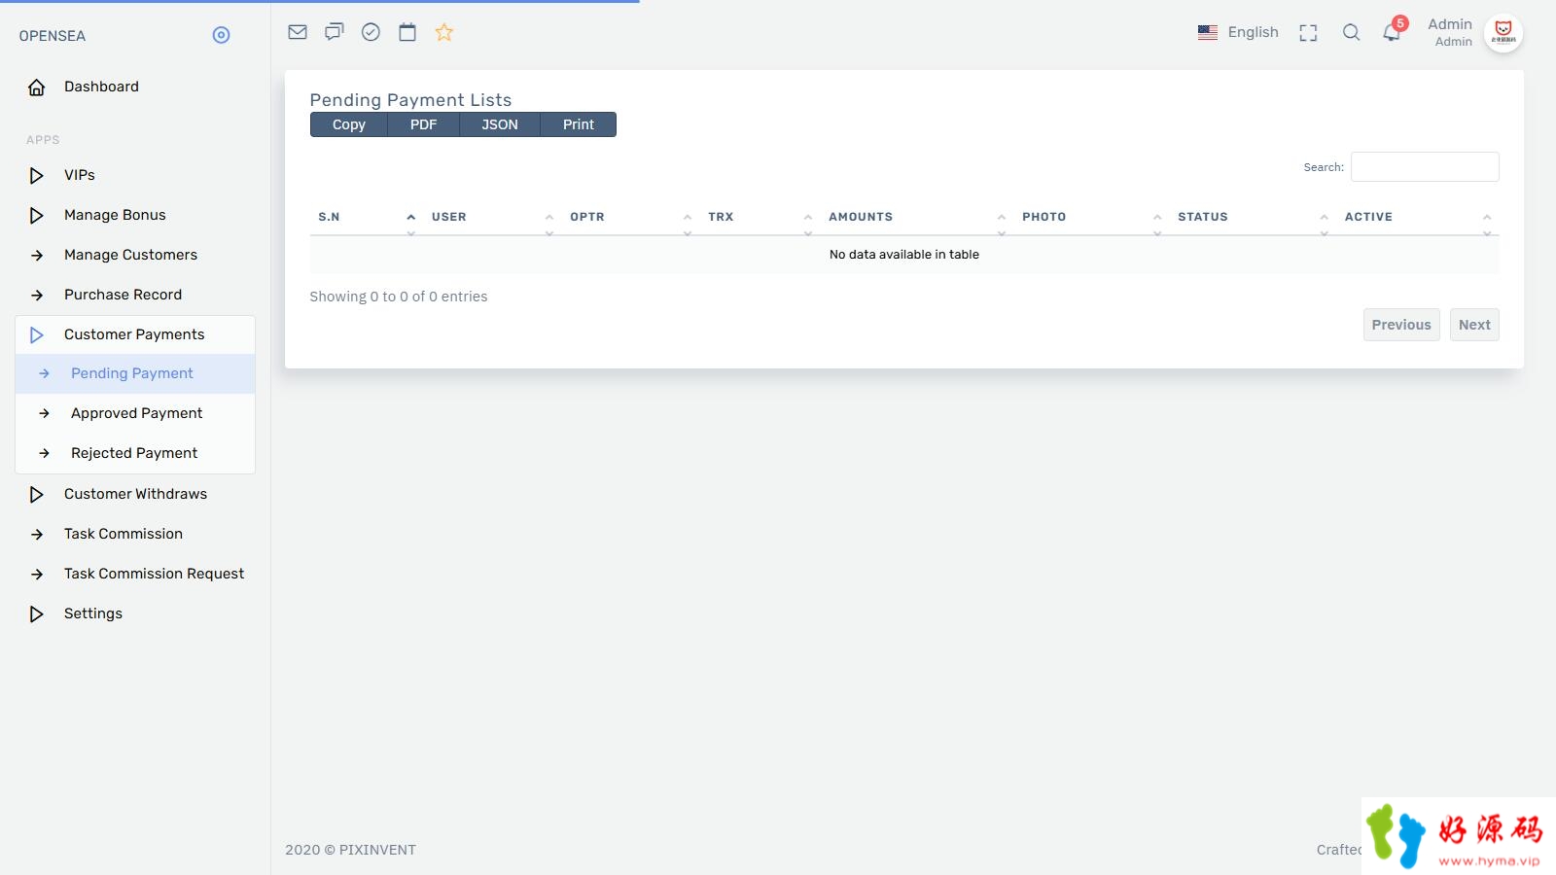Toggle sidebar collapse circle next to OPENSEA
This screenshot has height=875, width=1556.
coord(221,35)
